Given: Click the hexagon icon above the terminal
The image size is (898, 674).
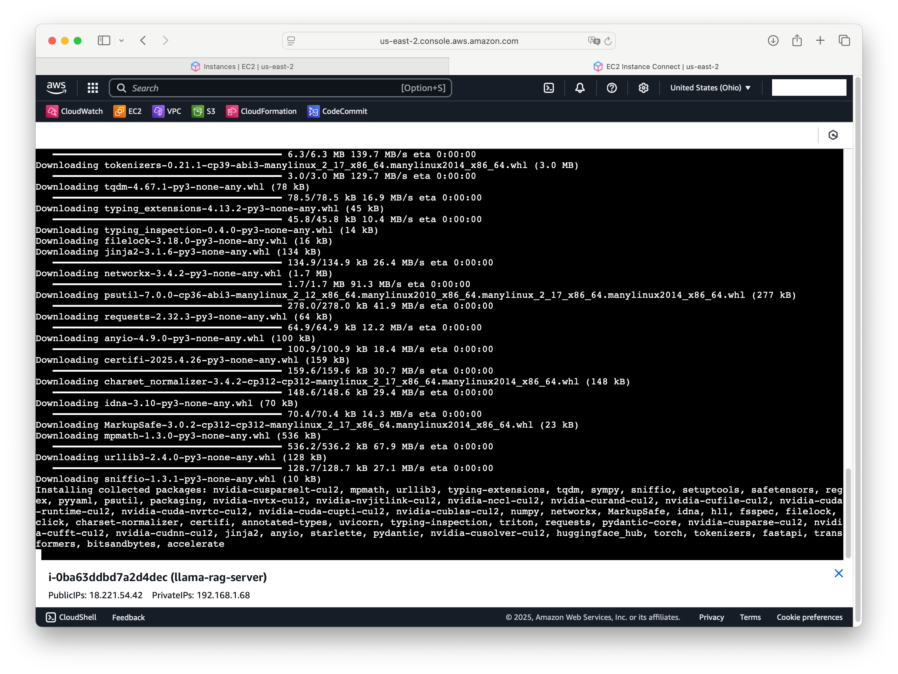Looking at the screenshot, I should pos(833,135).
